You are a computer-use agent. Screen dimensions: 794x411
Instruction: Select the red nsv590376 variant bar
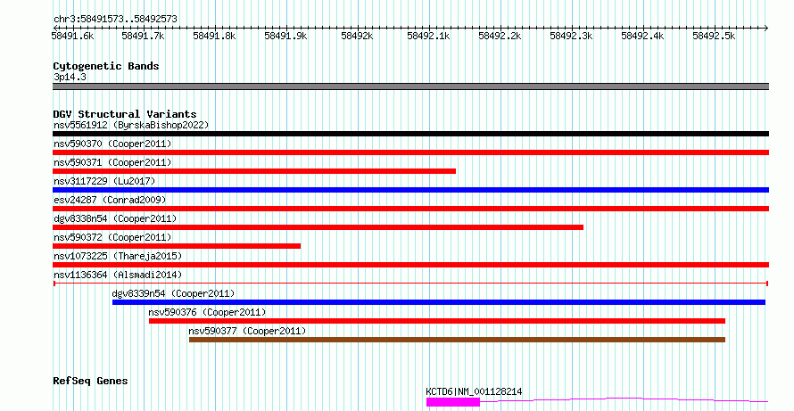click(437, 321)
